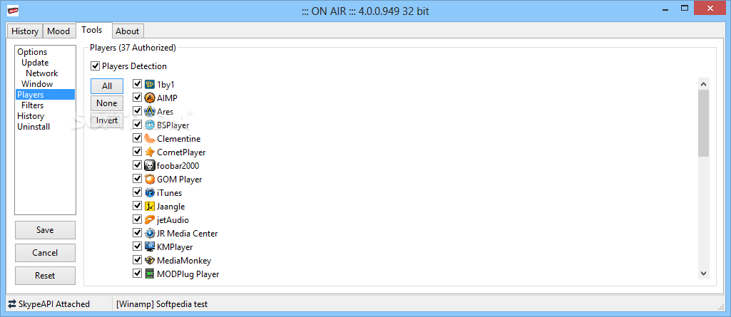Click the players list scrollbar thumb
Viewport: 731px width, 317px height.
[x=703, y=123]
